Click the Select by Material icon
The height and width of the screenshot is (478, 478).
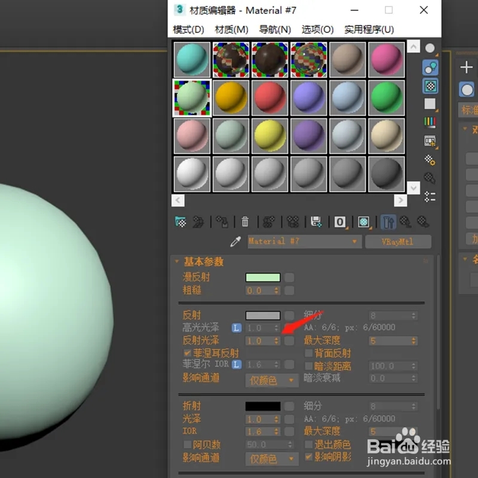[x=430, y=178]
